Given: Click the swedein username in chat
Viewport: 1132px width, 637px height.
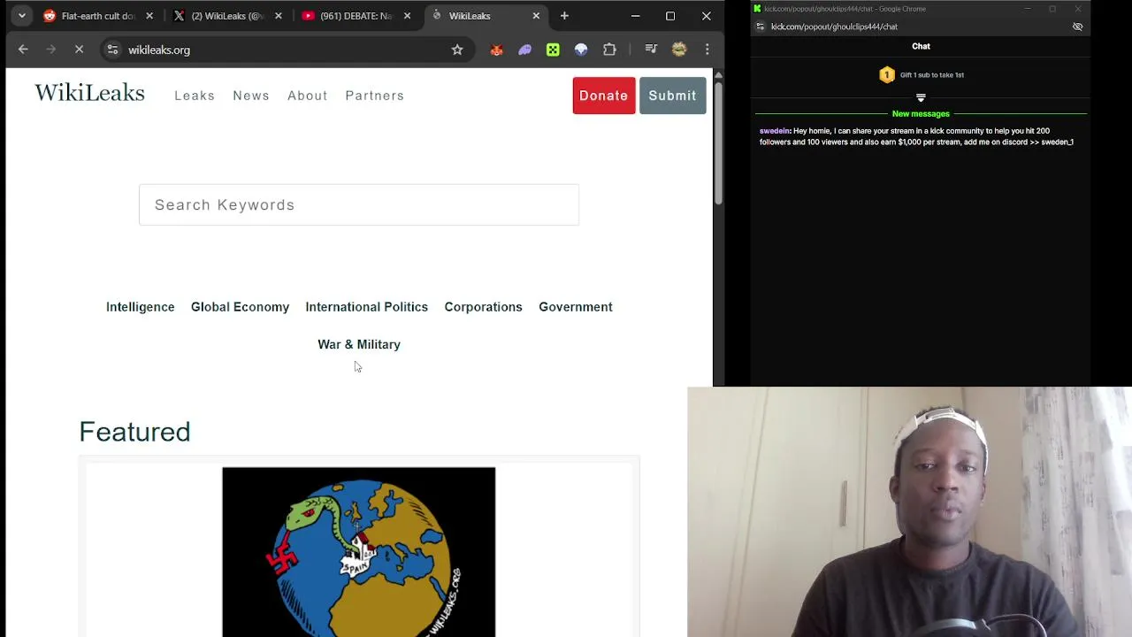Looking at the screenshot, I should (x=774, y=131).
